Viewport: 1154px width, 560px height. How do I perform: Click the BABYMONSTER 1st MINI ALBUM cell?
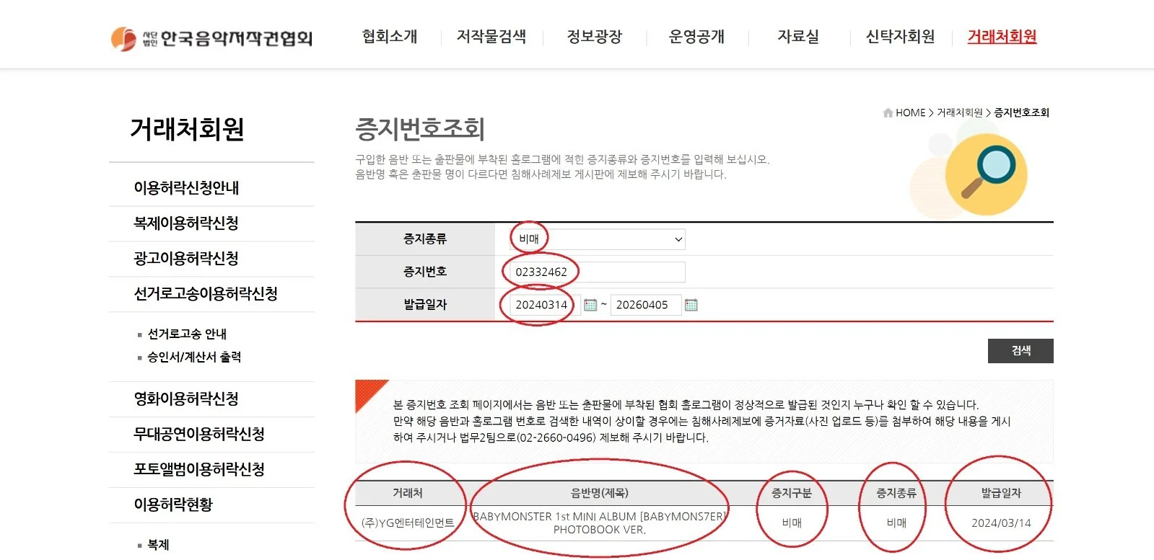(600, 523)
